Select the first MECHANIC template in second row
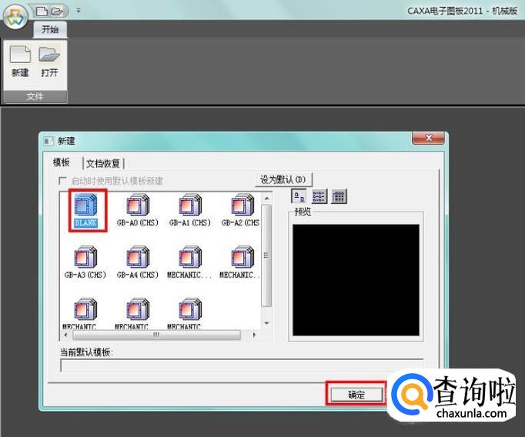525x437 pixels. pos(189,262)
